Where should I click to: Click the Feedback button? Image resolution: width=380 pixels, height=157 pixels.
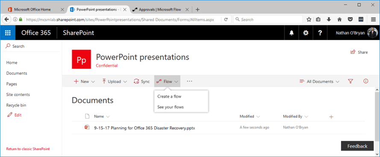pyautogui.click(x=357, y=146)
